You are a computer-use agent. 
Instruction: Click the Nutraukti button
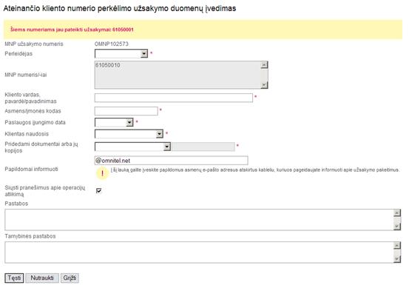coord(42,278)
